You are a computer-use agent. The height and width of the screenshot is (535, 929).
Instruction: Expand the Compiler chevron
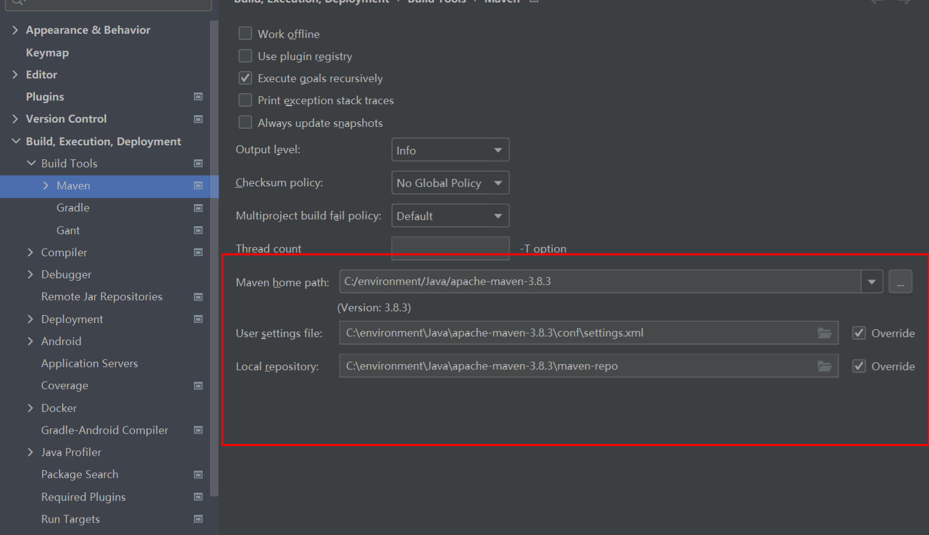(x=31, y=252)
